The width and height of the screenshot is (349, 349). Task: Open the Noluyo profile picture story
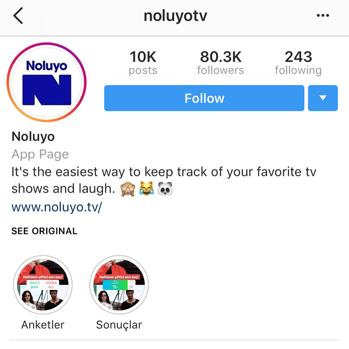[47, 82]
